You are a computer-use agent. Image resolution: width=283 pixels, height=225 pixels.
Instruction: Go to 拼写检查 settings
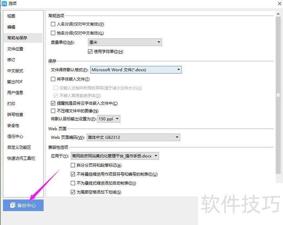[23, 114]
